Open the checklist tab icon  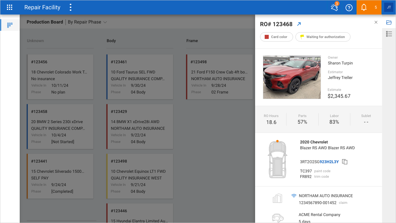pyautogui.click(x=389, y=34)
